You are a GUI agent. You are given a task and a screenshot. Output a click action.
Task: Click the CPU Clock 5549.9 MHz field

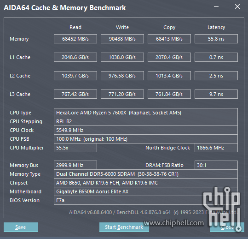[146, 130]
